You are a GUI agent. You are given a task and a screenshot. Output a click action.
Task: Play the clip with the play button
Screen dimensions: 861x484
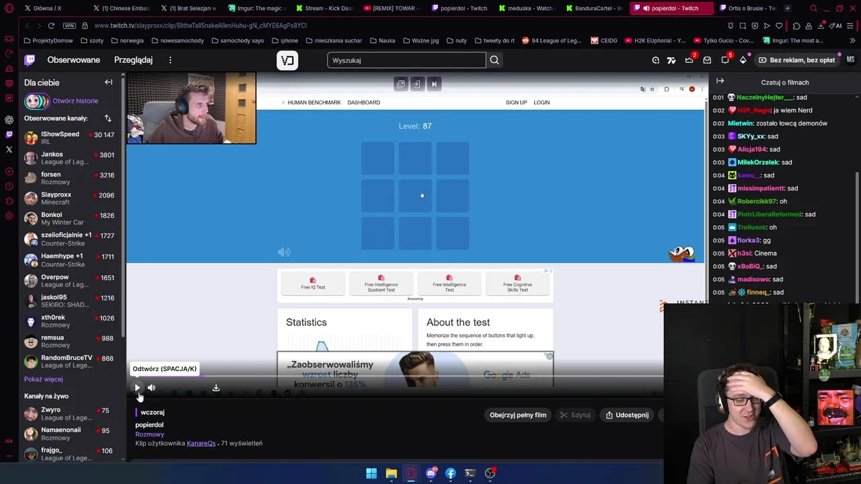[x=137, y=388]
